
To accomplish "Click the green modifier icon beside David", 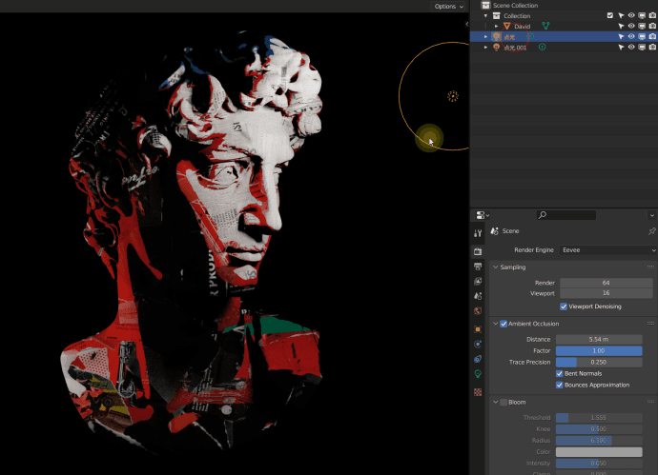I will point(545,26).
